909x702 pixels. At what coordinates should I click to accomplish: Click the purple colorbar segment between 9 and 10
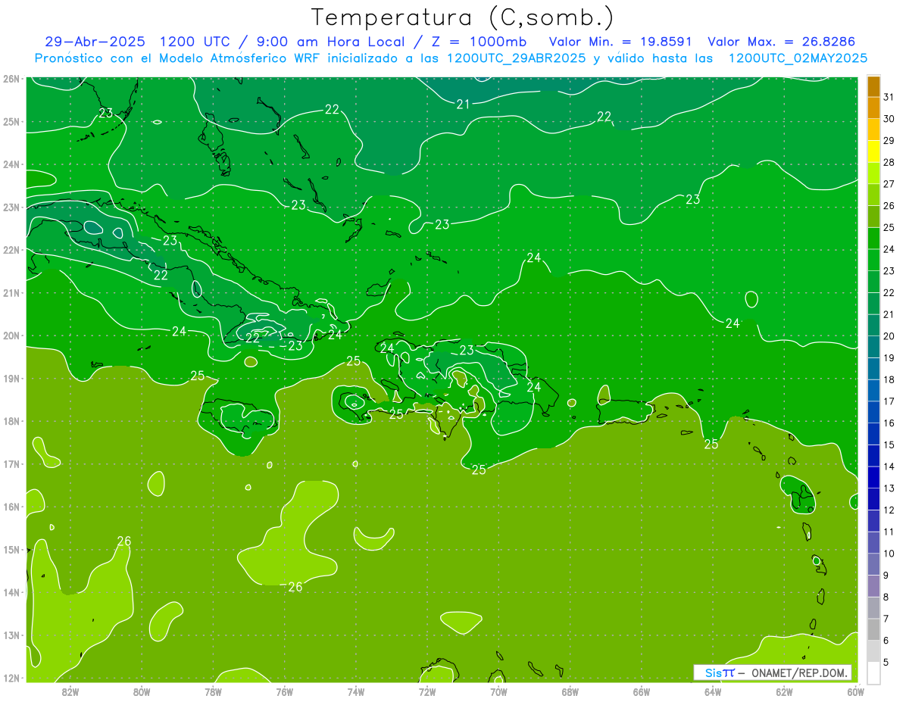[873, 564]
